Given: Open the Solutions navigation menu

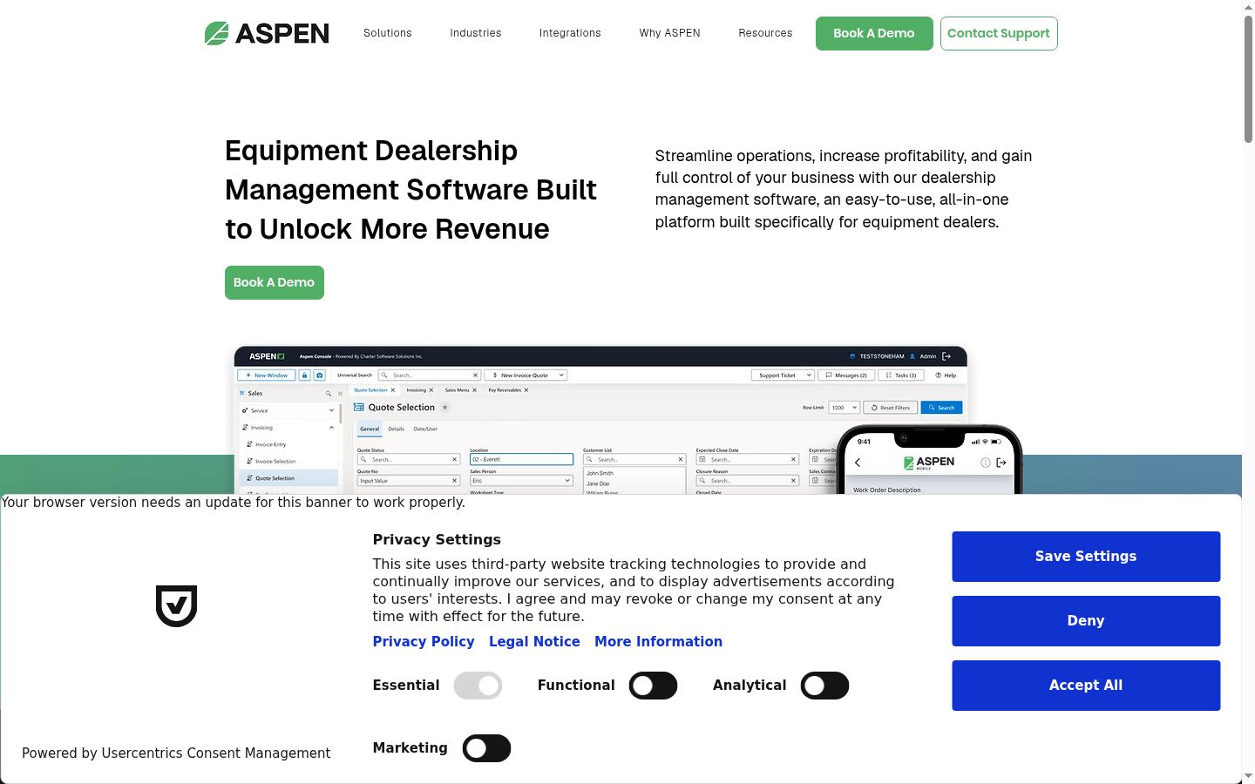Looking at the screenshot, I should [388, 33].
